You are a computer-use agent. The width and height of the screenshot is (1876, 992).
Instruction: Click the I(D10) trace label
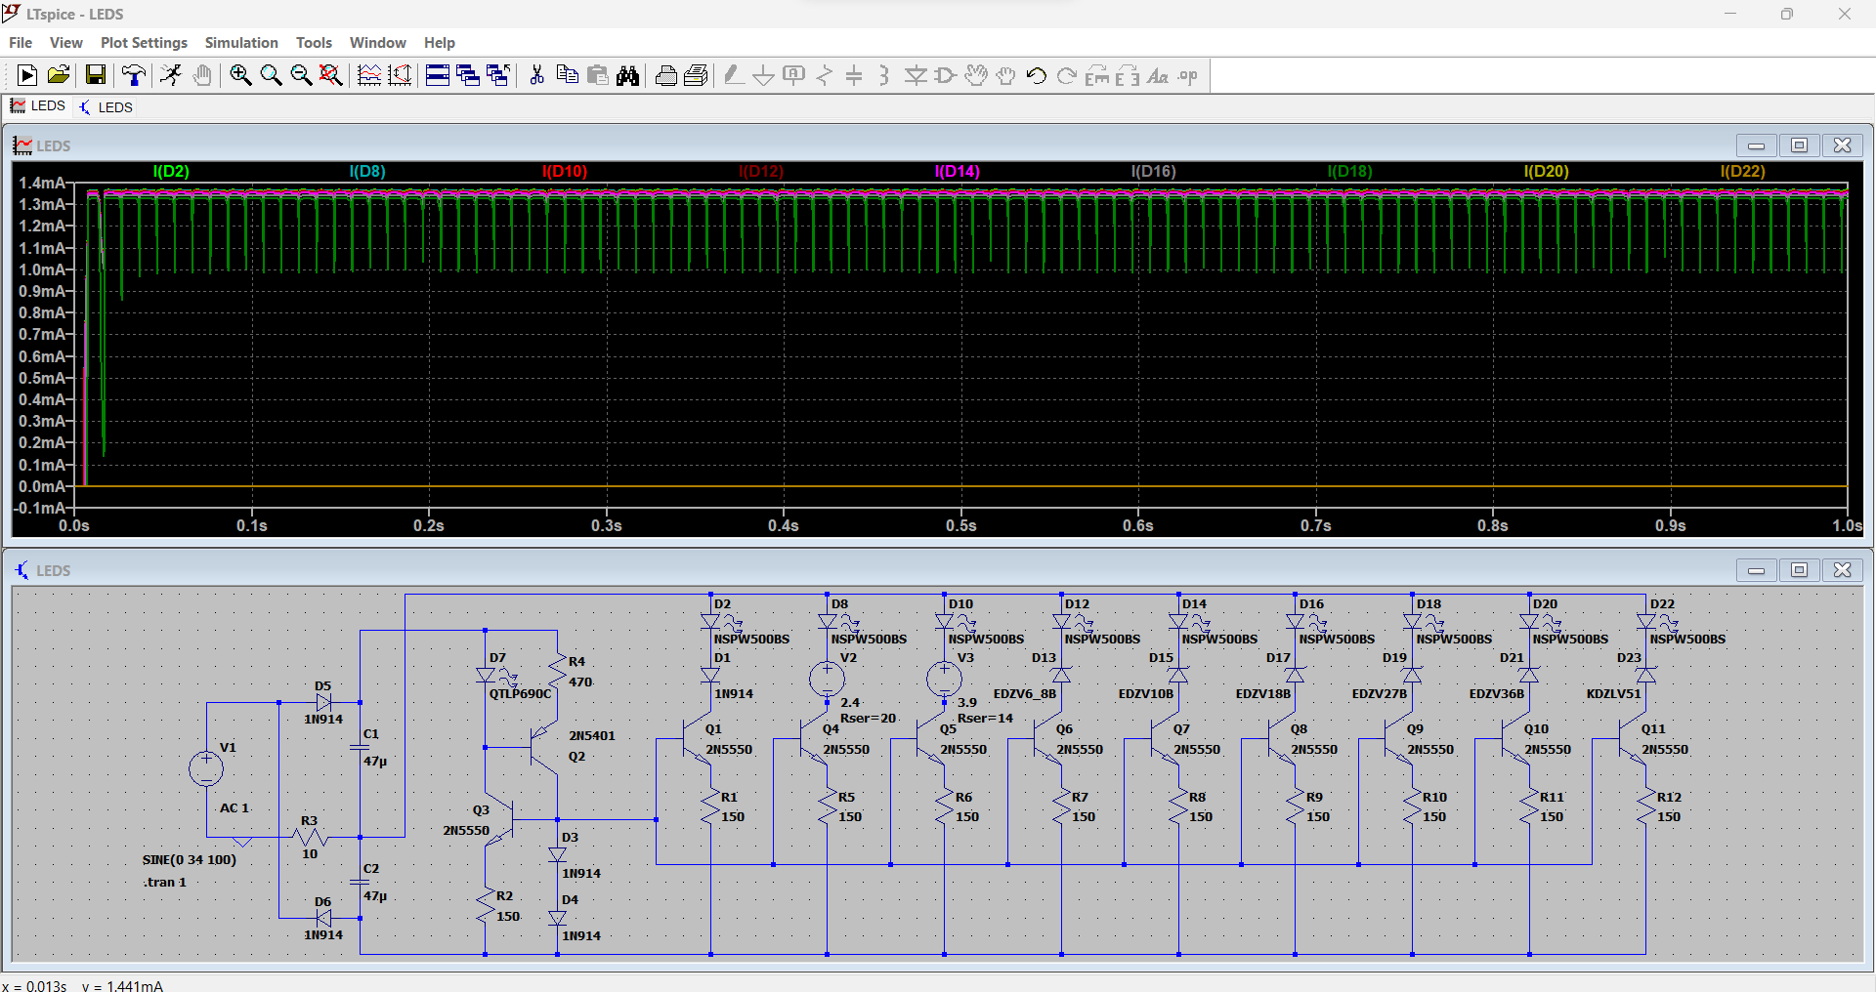click(x=565, y=171)
